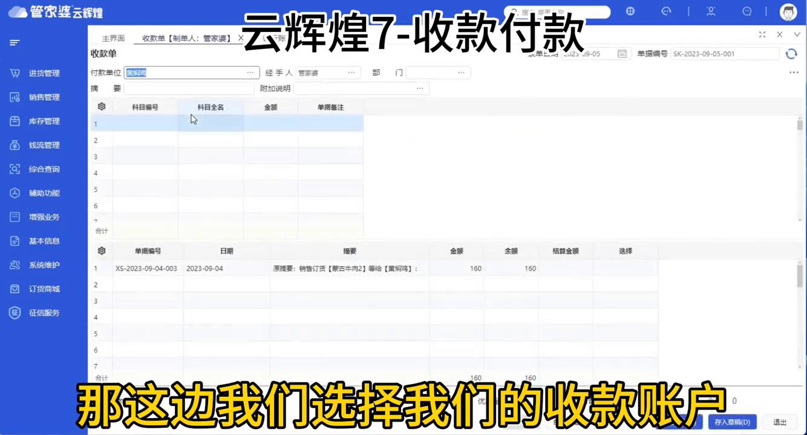807x435 pixels.
Task: Open the 部门 selector via ellipsis
Action: (x=461, y=72)
